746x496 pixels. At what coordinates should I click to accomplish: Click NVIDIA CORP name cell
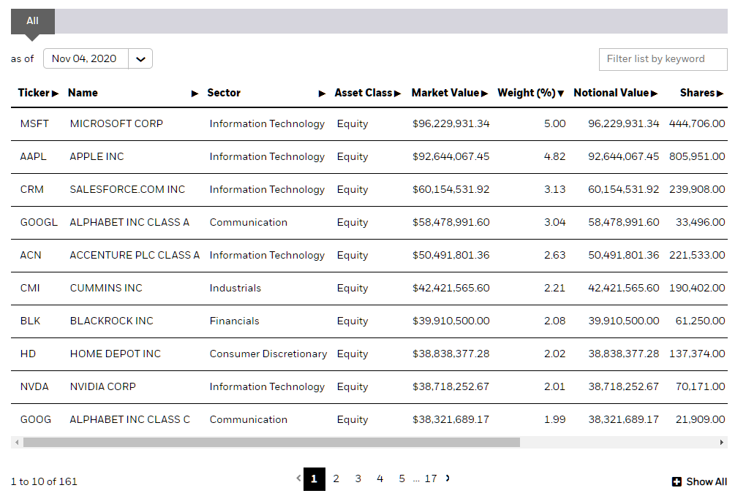point(103,386)
